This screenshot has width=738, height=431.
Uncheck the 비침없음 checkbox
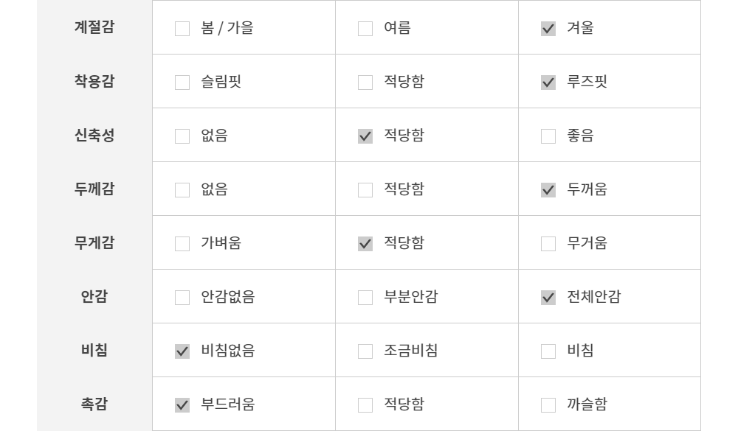pos(182,351)
